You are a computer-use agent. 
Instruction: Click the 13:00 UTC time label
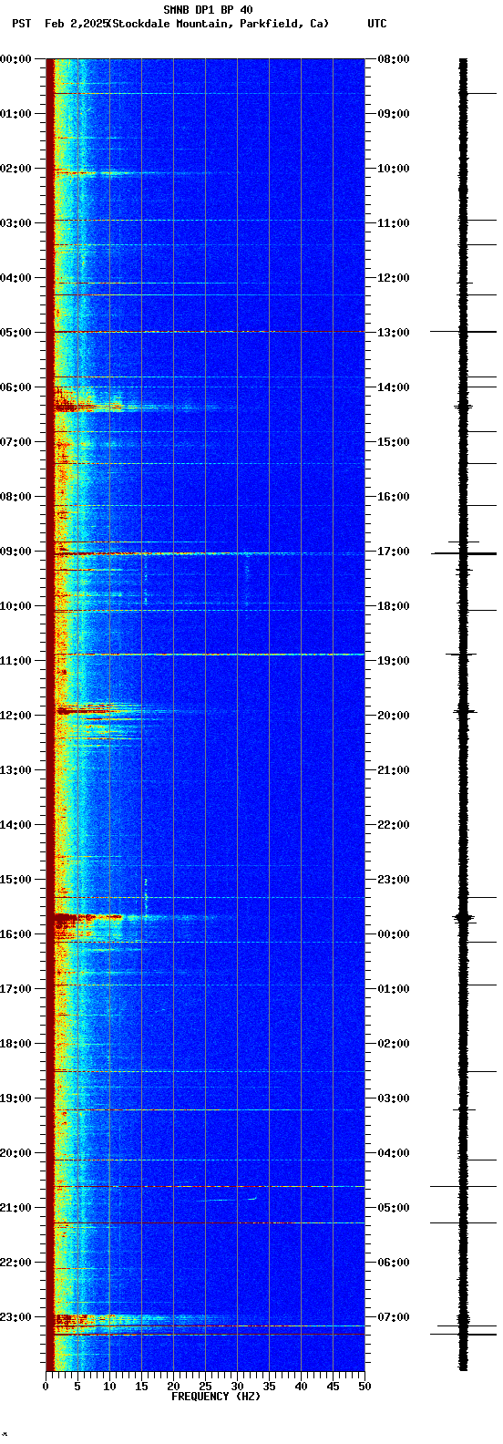point(394,333)
